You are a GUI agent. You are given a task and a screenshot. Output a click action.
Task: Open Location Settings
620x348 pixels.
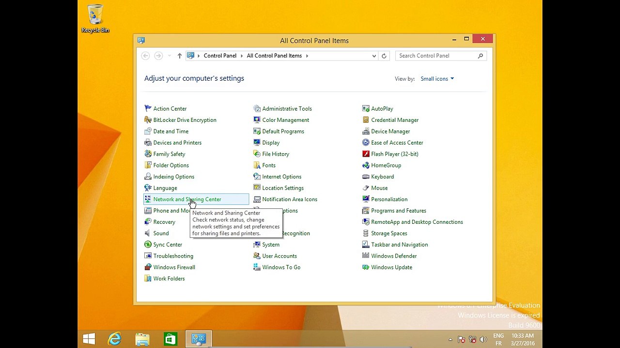click(x=283, y=188)
